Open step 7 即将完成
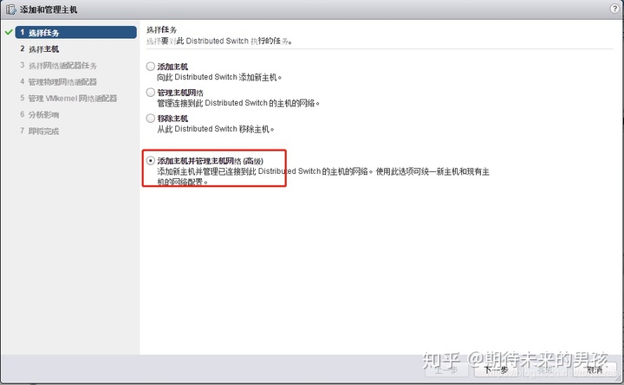 tap(39, 131)
